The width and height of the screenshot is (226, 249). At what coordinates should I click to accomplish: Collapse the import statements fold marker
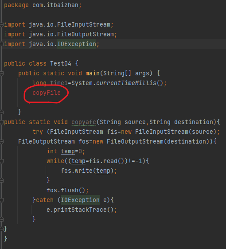[x=1, y=25]
